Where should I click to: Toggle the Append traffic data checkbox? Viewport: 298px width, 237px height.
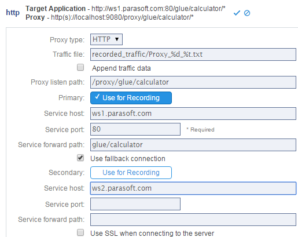(80, 67)
